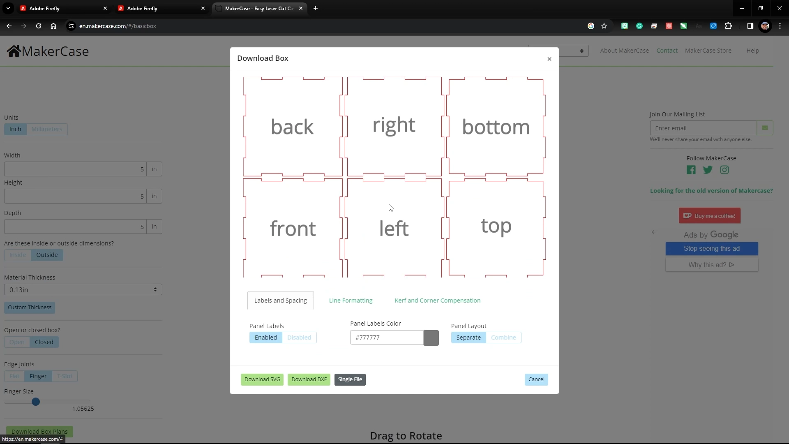Open the Google icon in the address bar
Screen dimensions: 789x444
591,26
